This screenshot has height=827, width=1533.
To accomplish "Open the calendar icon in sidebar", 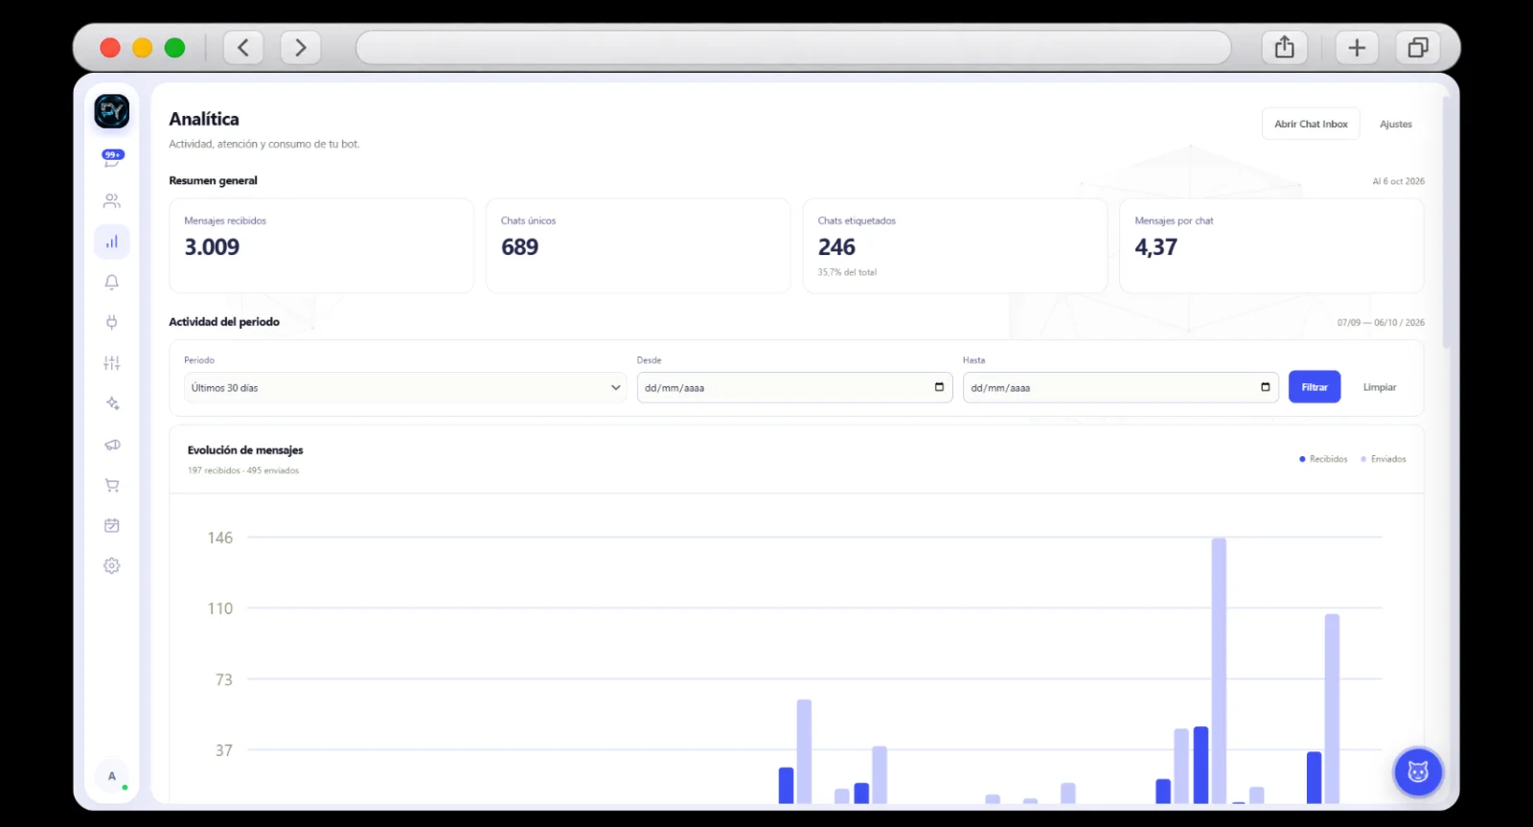I will pyautogui.click(x=112, y=525).
